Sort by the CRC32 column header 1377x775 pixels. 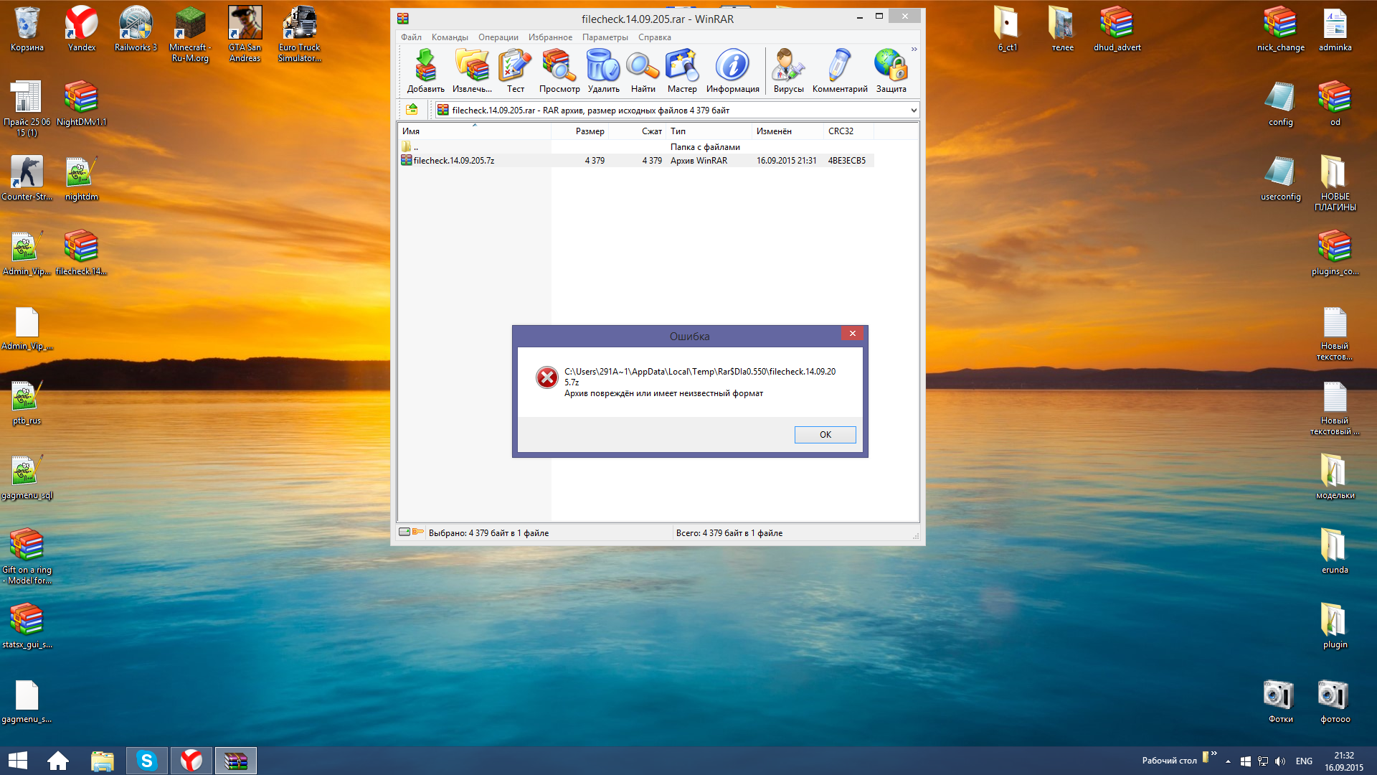point(849,131)
